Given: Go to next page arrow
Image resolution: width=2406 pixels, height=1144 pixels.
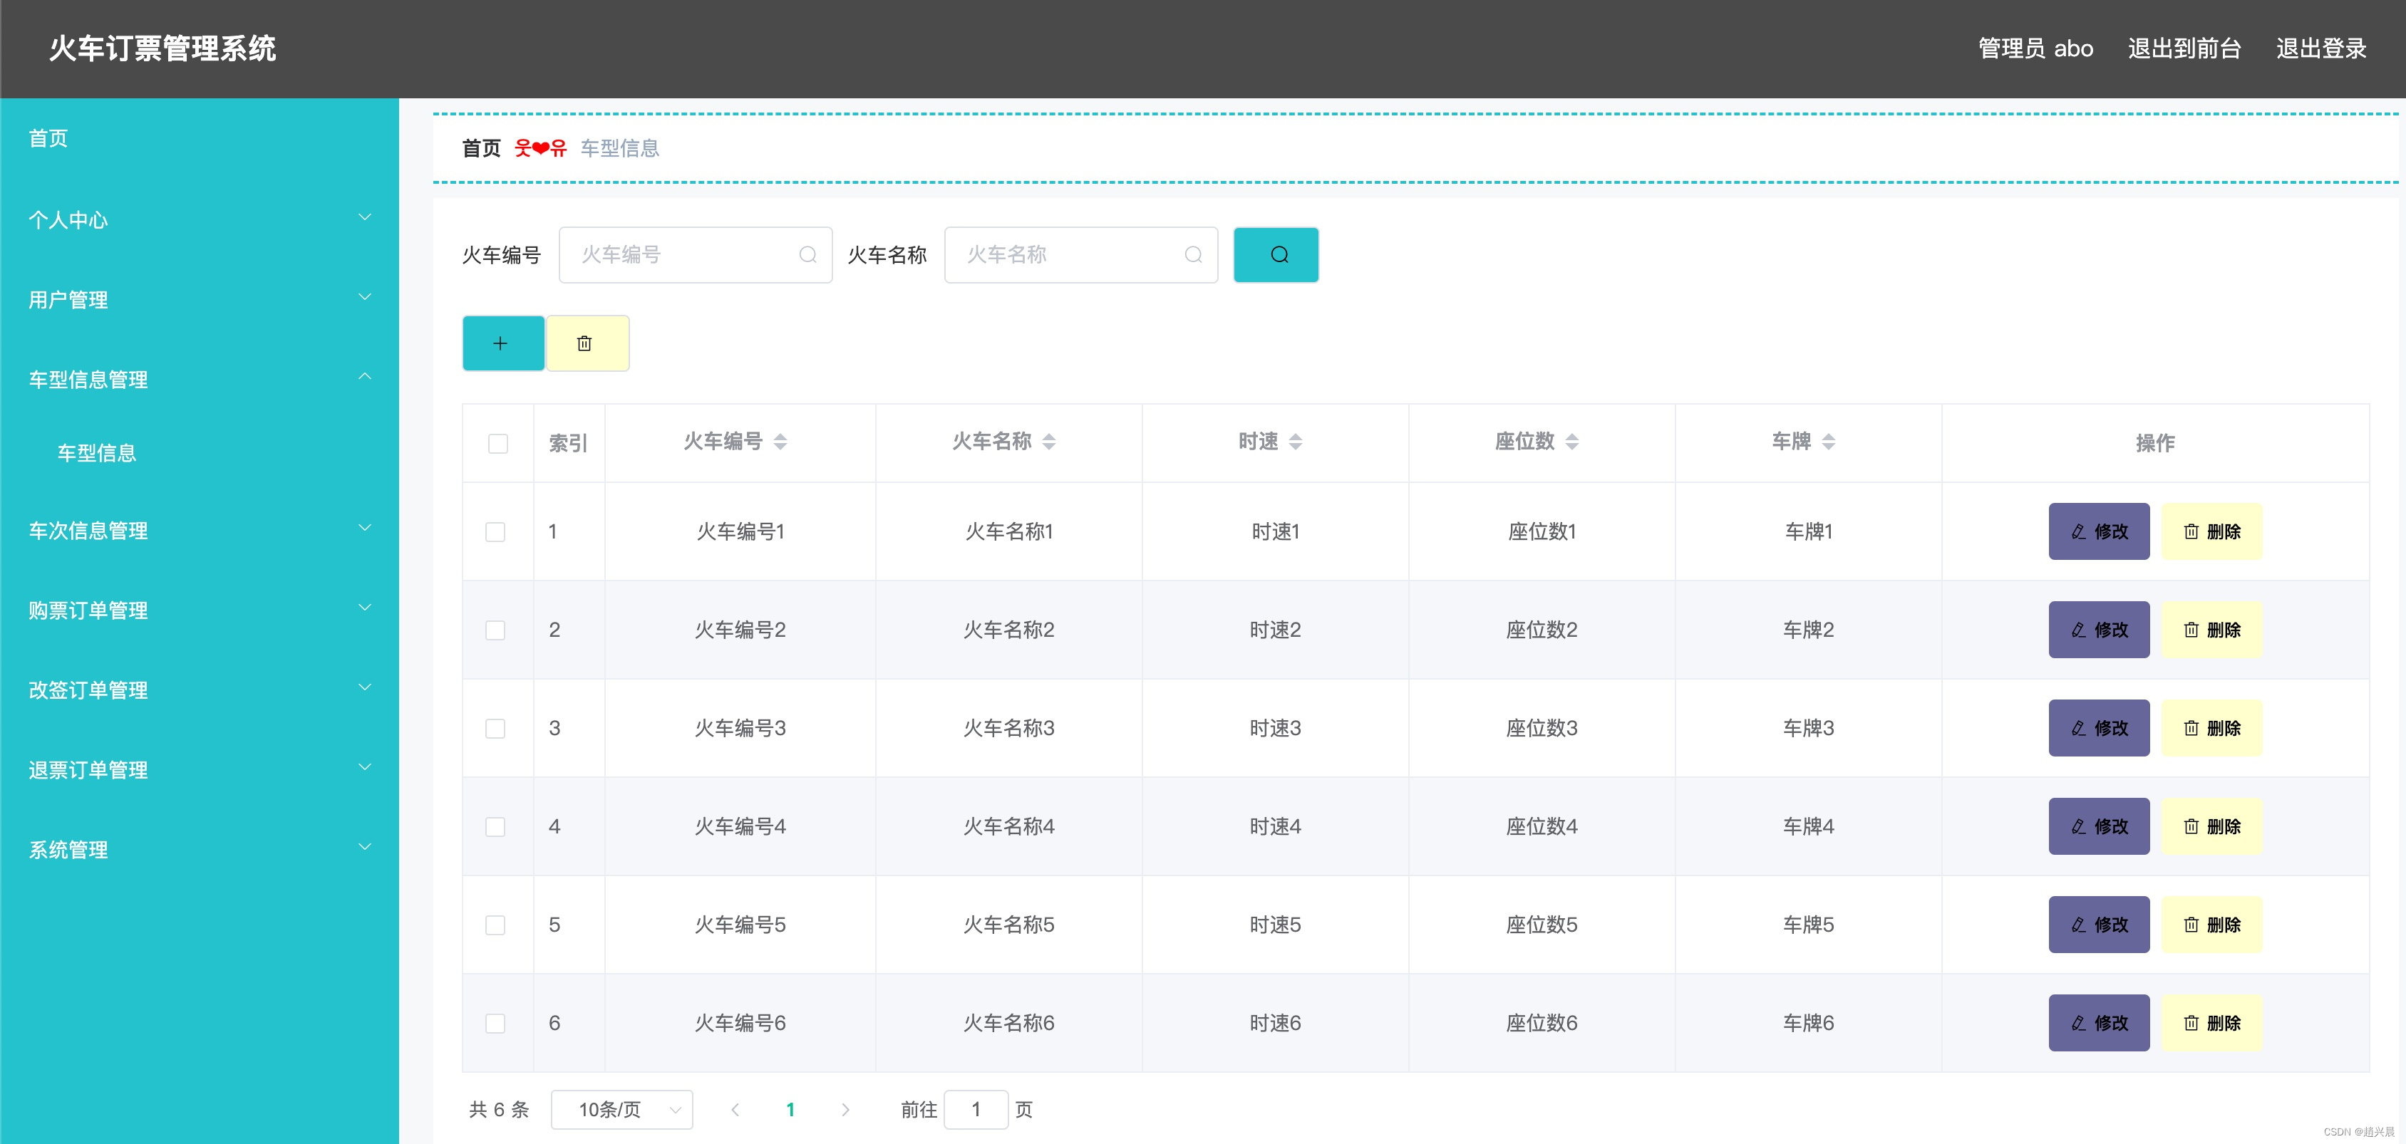Looking at the screenshot, I should pyautogui.click(x=845, y=1109).
